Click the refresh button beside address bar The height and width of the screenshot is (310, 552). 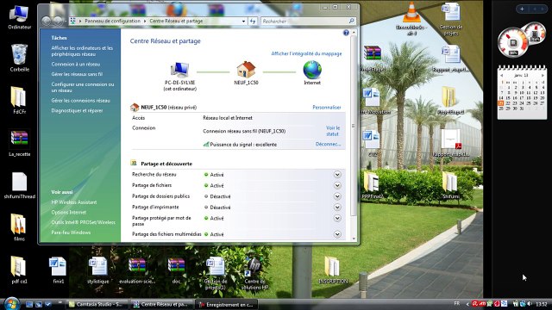click(253, 21)
